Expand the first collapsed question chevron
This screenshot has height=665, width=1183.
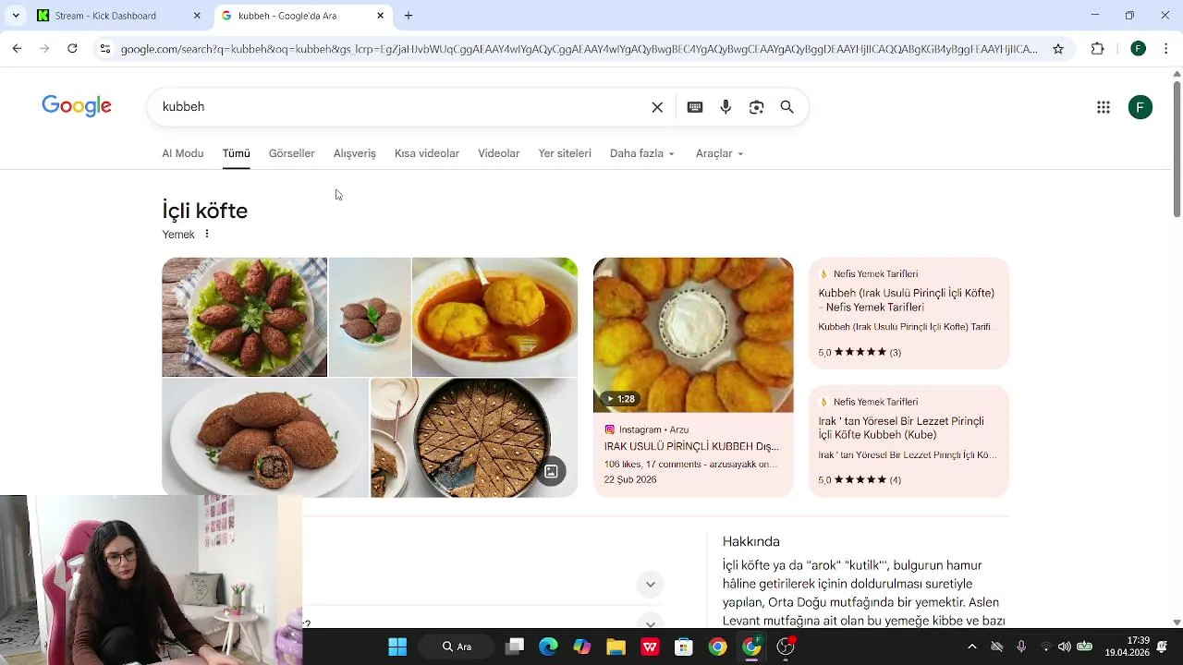tap(650, 584)
